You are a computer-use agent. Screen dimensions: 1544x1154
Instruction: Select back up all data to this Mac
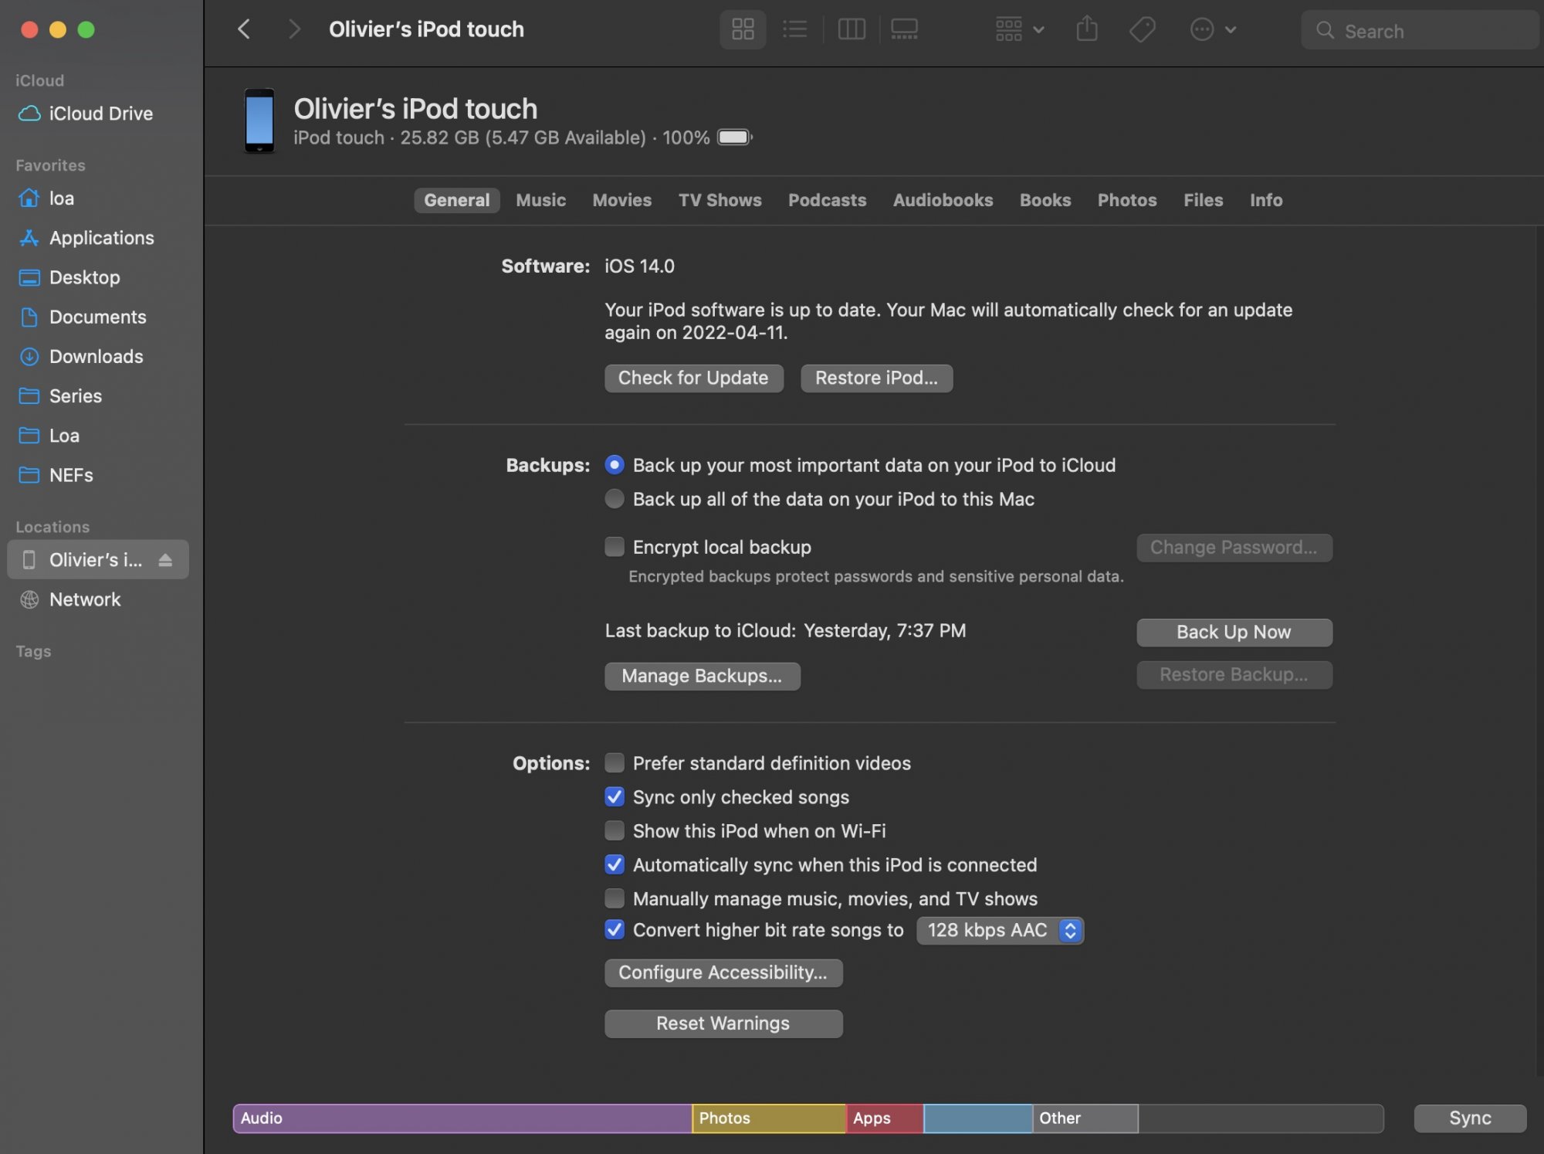(615, 500)
